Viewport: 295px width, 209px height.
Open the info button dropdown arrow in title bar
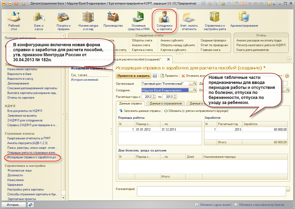[274, 4]
